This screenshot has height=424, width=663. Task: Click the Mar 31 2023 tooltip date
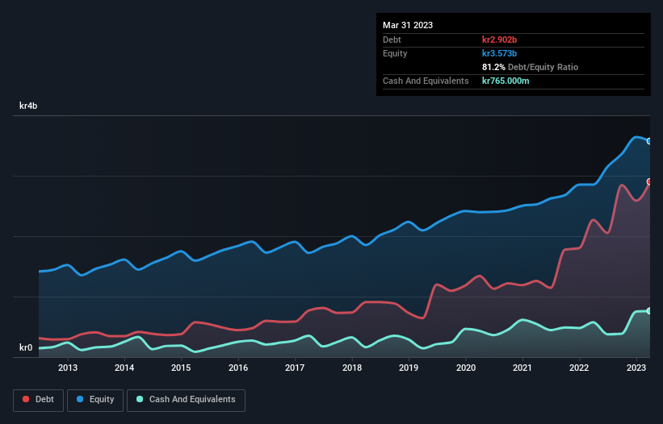tap(408, 25)
